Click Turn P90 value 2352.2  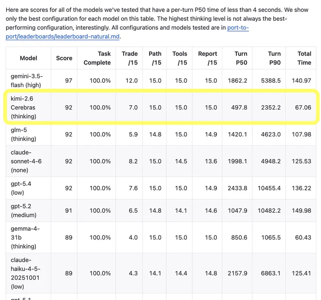click(270, 108)
